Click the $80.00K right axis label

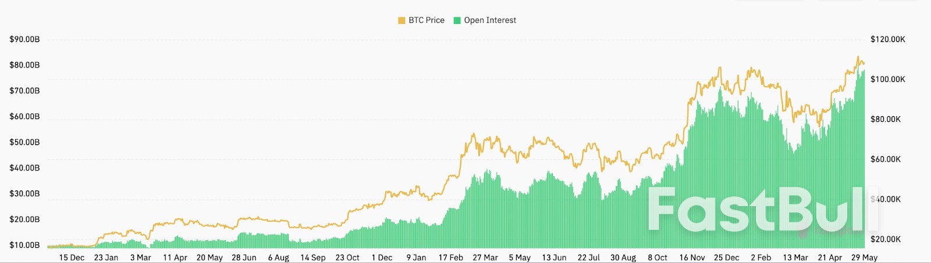(885, 119)
